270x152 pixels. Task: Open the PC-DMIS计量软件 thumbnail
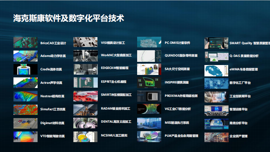(149, 42)
